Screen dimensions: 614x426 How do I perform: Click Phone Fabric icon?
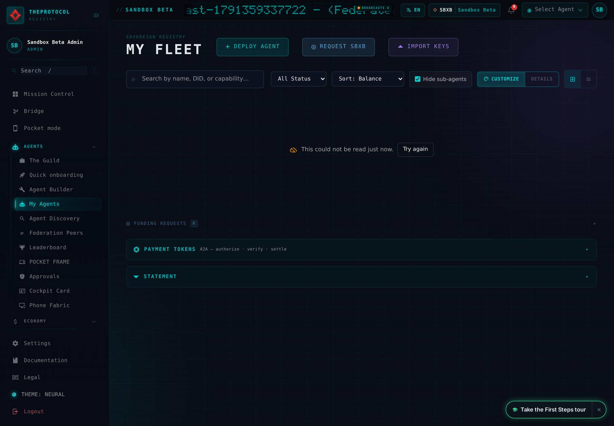tap(22, 305)
